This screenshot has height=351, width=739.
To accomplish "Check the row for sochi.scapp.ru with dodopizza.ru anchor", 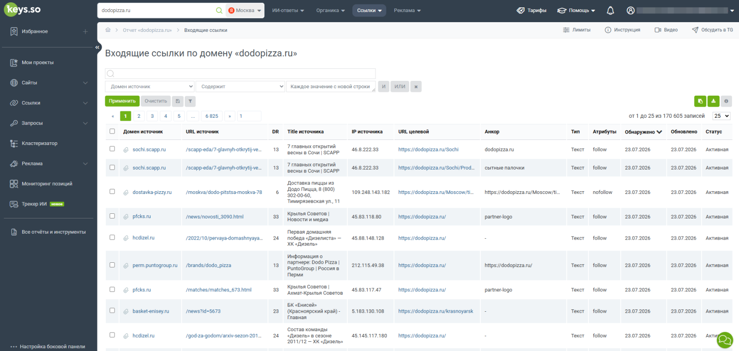I will pos(112,149).
